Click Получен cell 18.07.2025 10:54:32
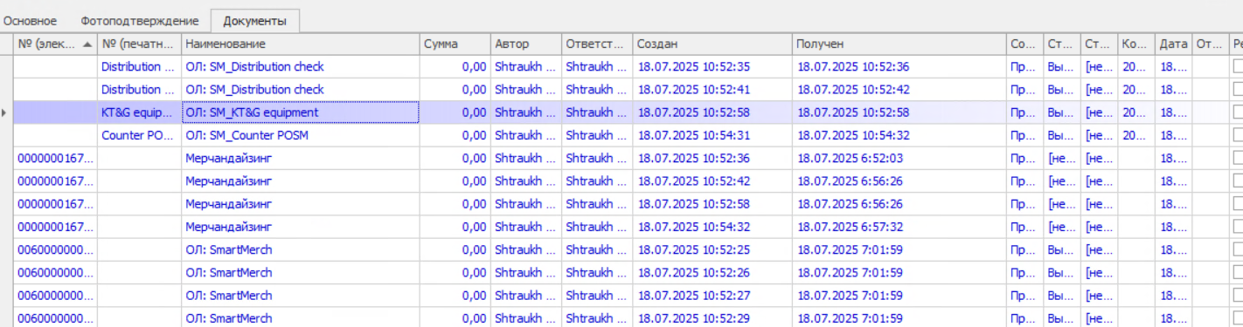Screen dimensions: 1243x327 pyautogui.click(x=899, y=135)
